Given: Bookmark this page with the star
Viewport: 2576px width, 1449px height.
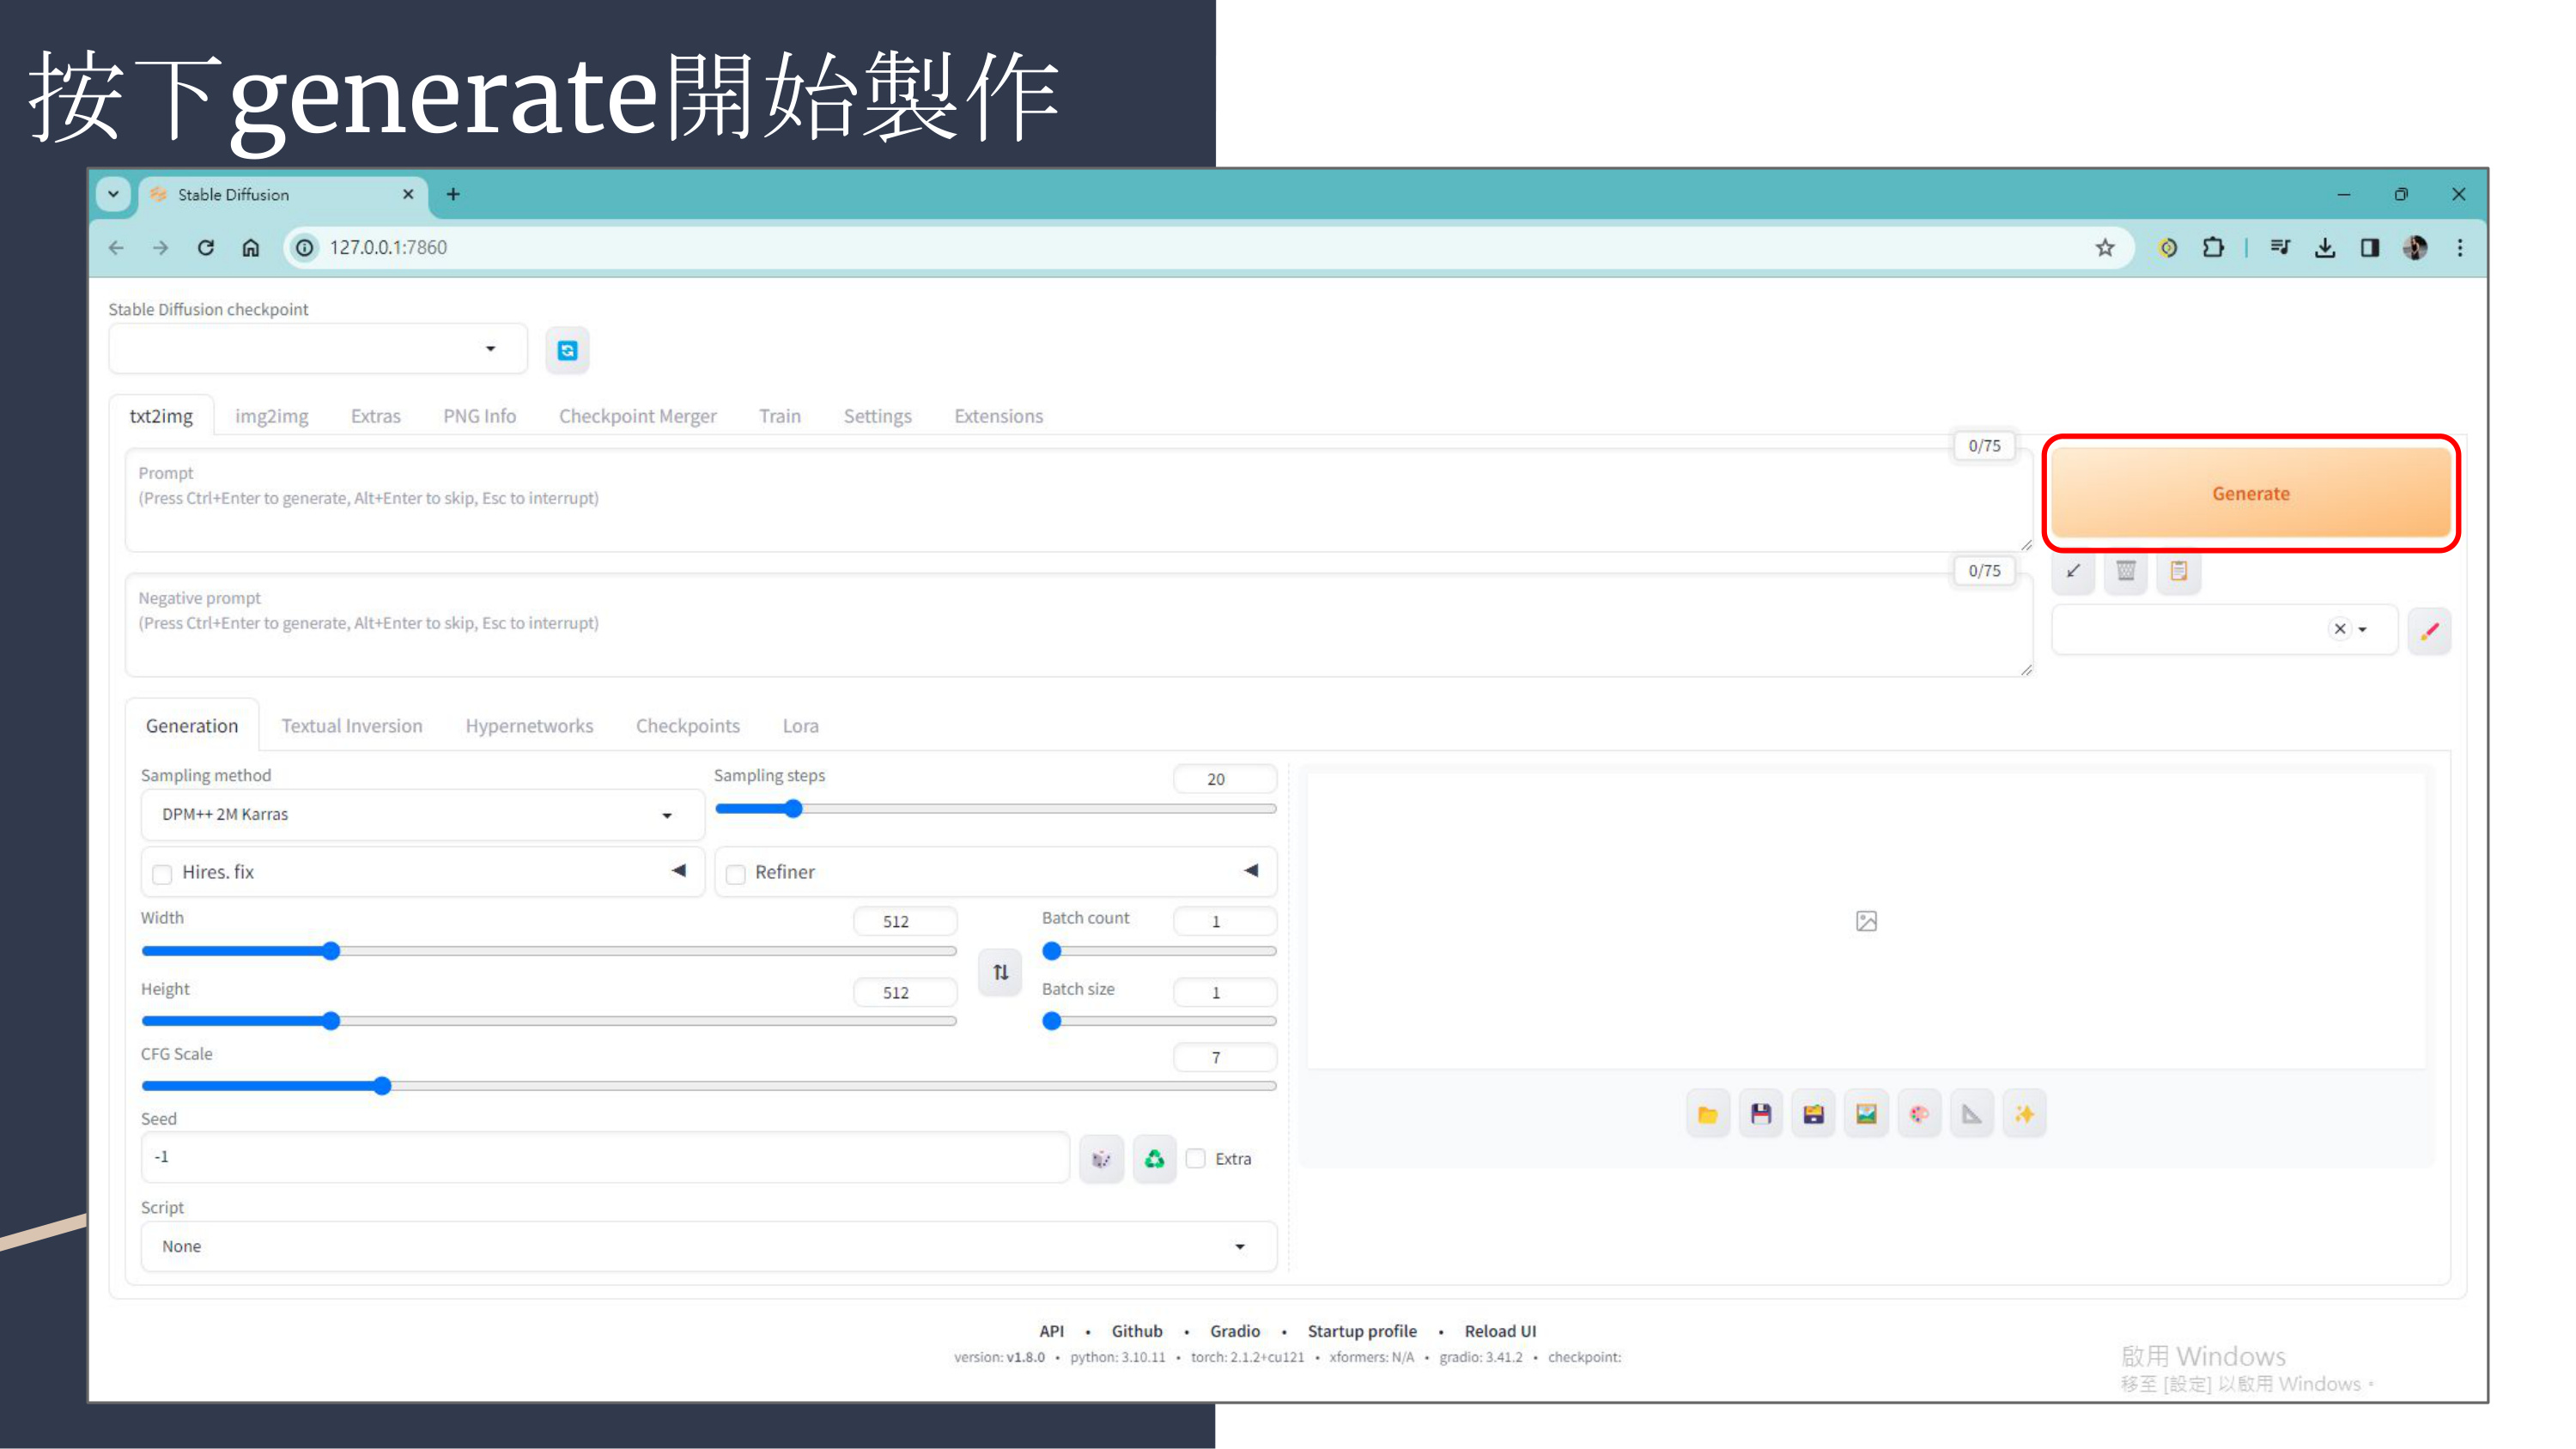Looking at the screenshot, I should tap(2104, 247).
